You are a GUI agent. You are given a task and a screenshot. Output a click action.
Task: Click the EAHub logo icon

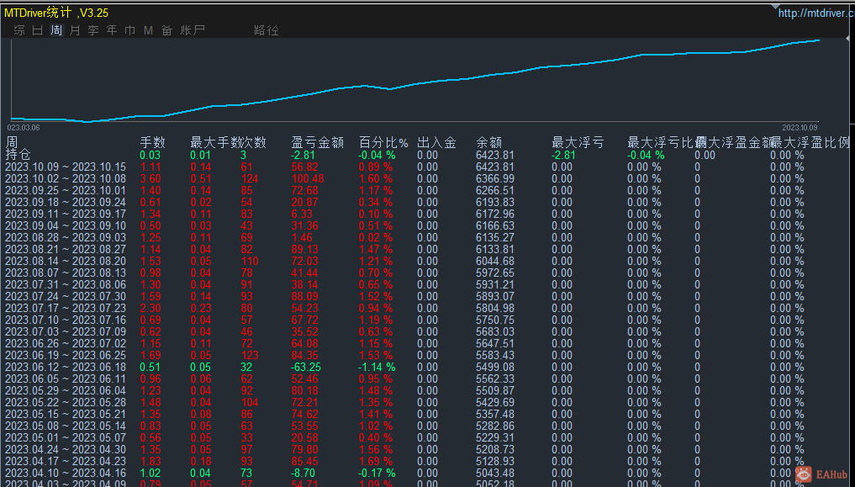tap(803, 474)
